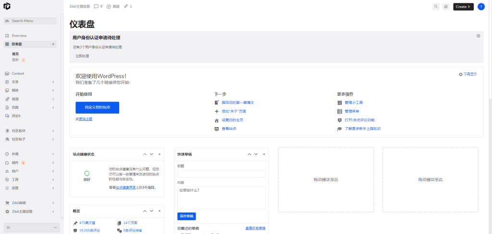Click the plus icon beside 添加"关于"页面

tap(217, 111)
